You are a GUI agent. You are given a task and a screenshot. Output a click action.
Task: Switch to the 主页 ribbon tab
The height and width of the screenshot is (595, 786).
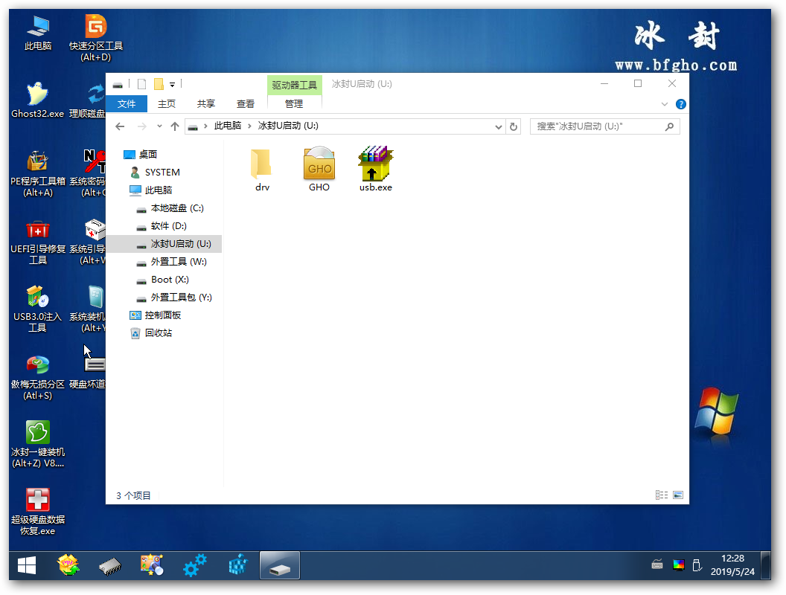167,103
